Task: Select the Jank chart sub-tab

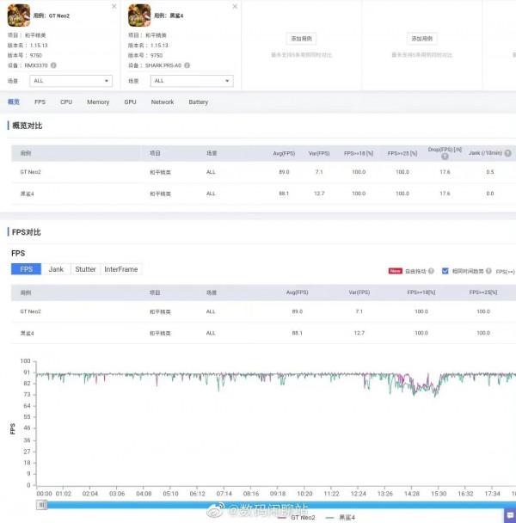Action: [x=56, y=269]
